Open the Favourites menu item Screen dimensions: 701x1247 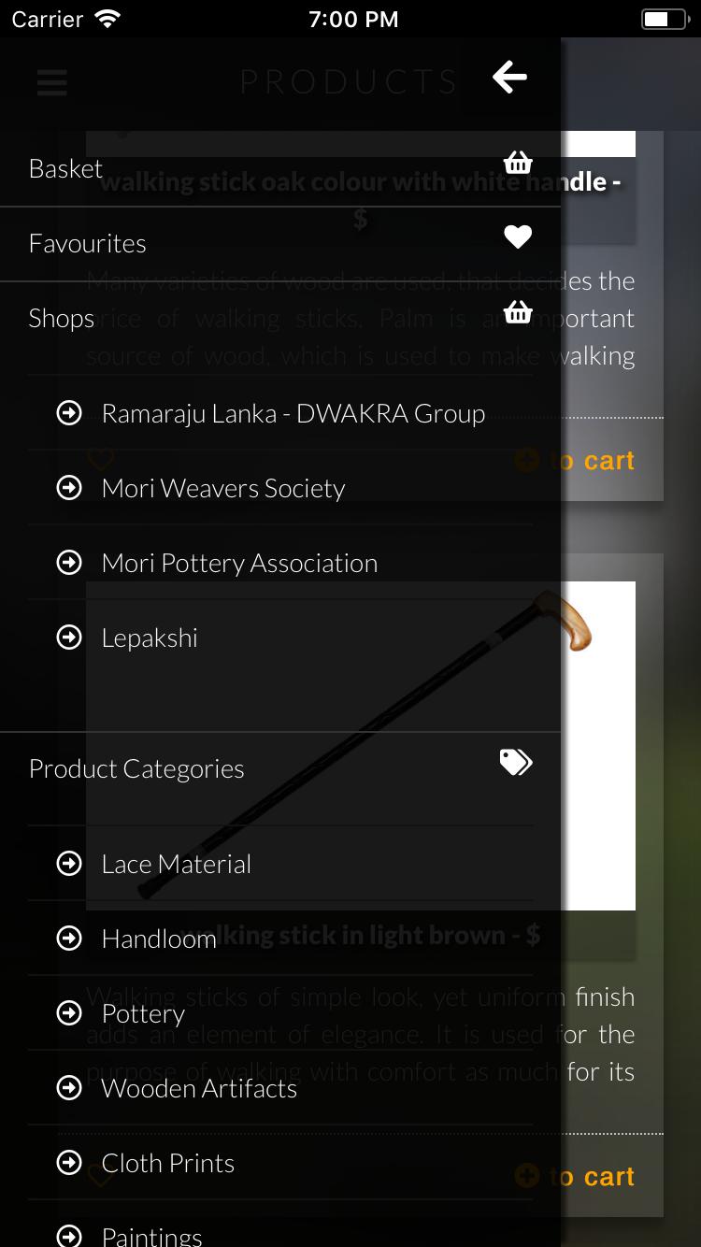[280, 244]
